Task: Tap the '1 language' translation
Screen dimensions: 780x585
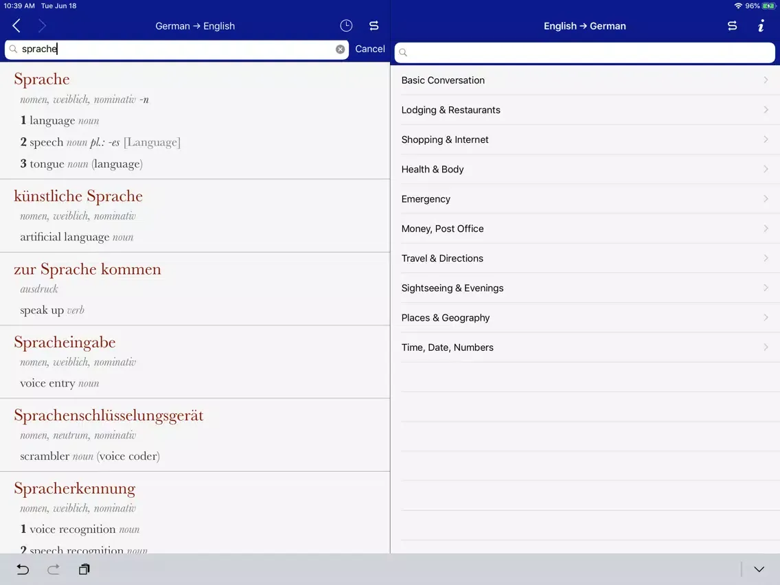Action: (x=60, y=120)
